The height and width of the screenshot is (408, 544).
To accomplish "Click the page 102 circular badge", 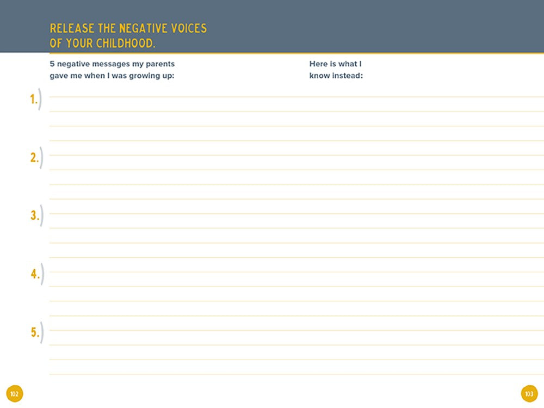I will [14, 393].
